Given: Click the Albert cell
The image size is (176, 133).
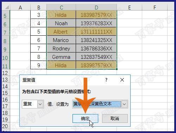Looking at the screenshot, I should tap(61, 31).
